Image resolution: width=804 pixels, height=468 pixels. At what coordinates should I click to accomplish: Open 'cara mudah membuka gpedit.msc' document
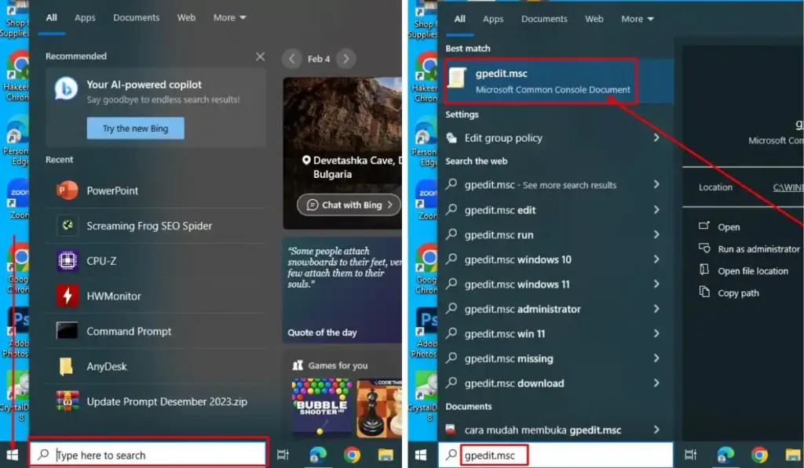(x=554, y=430)
